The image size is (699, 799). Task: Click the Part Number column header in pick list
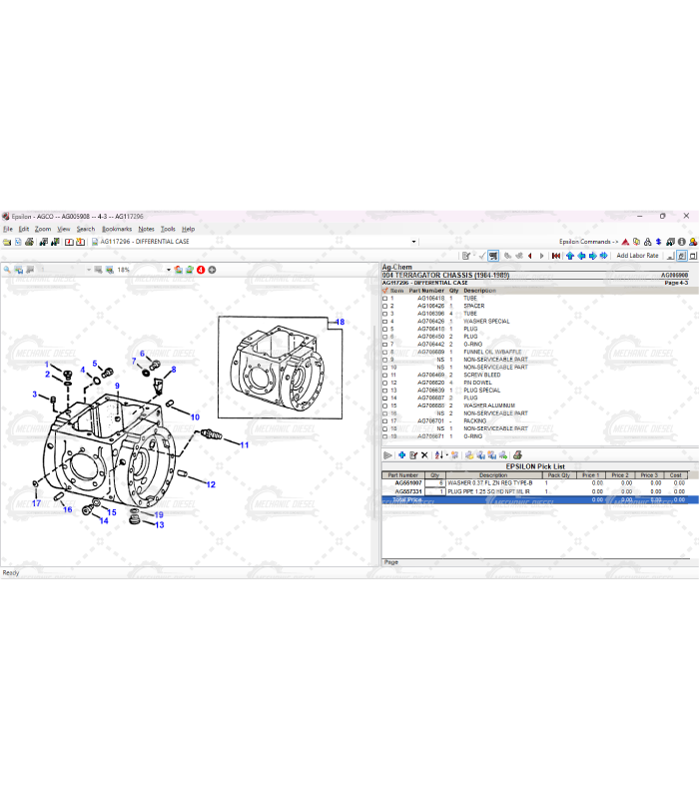(402, 475)
